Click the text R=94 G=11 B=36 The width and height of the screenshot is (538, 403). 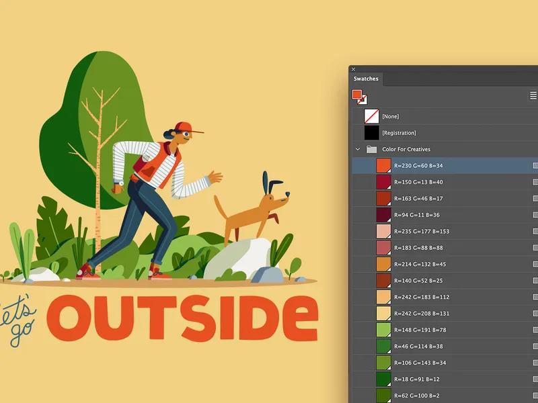point(416,215)
